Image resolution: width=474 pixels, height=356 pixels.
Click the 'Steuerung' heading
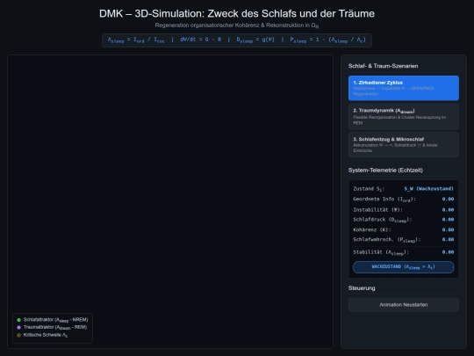coord(362,288)
